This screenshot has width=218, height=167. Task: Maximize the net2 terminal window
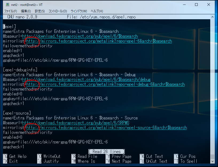196,5
